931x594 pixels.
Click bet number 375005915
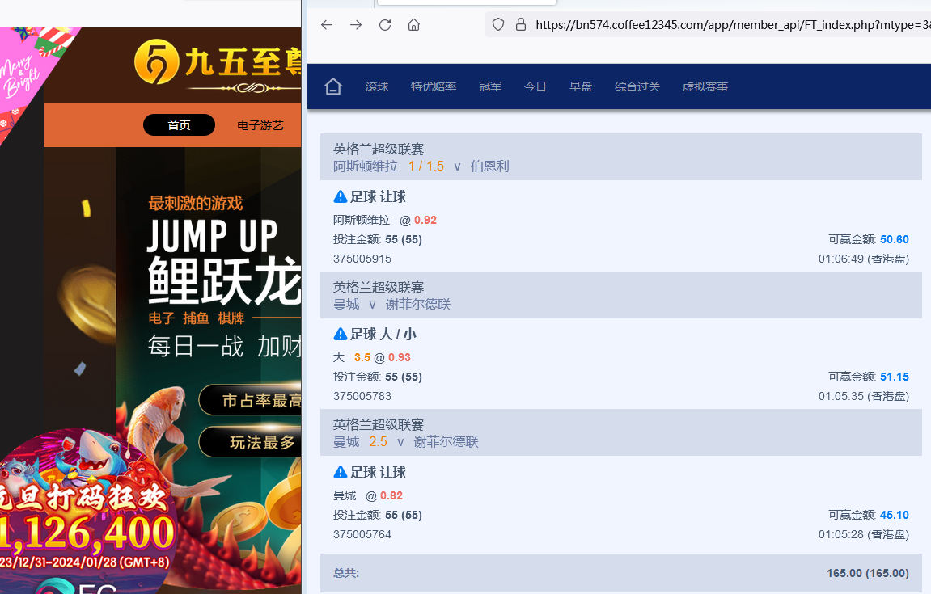(x=362, y=259)
